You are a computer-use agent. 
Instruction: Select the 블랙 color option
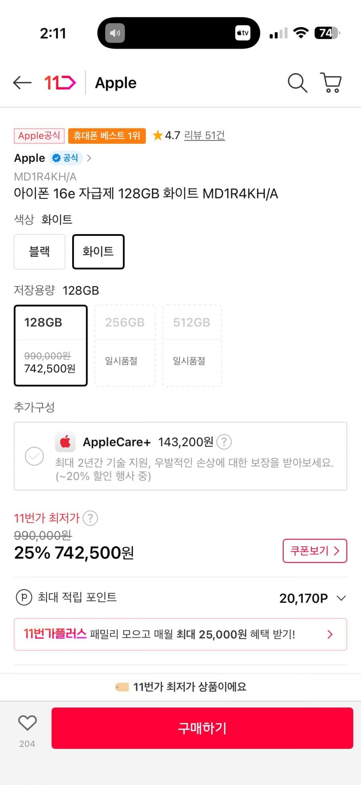tap(39, 251)
